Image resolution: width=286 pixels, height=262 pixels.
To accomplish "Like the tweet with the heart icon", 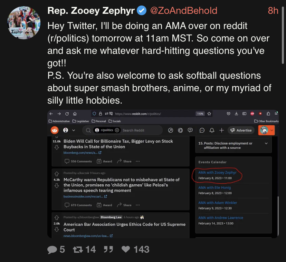I will point(126,249).
